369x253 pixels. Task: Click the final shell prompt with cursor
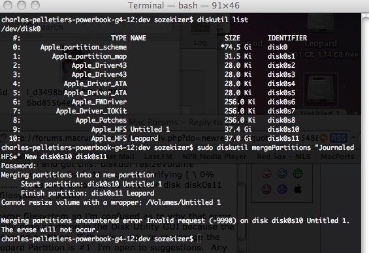[101, 239]
